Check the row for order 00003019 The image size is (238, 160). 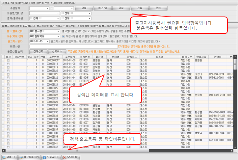(8, 67)
